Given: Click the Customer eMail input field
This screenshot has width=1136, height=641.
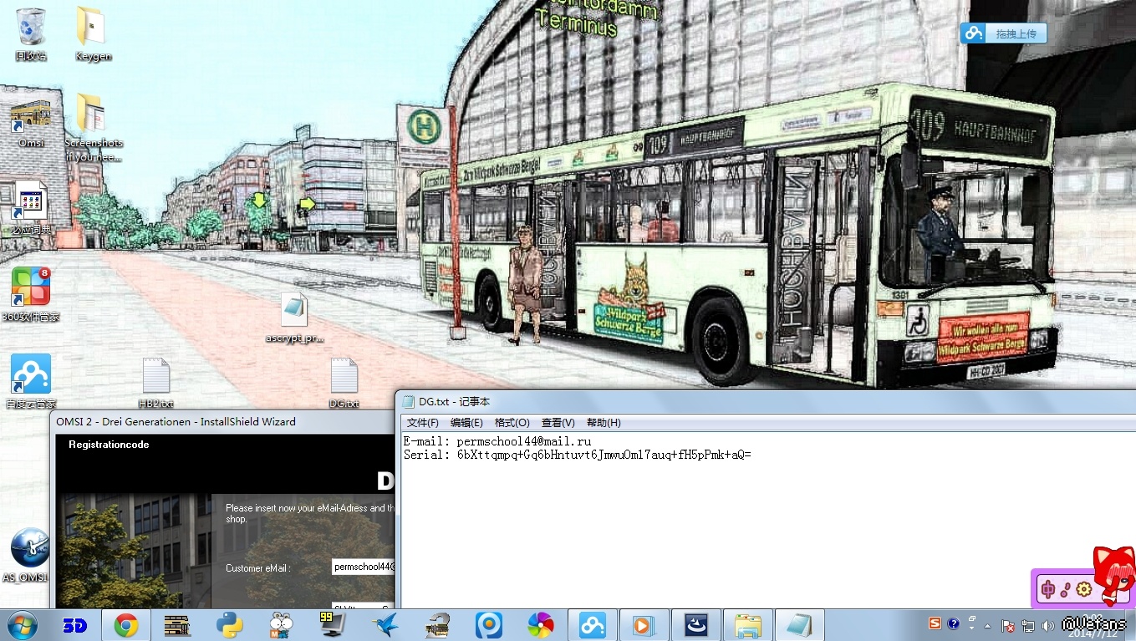Looking at the screenshot, I should coord(363,567).
